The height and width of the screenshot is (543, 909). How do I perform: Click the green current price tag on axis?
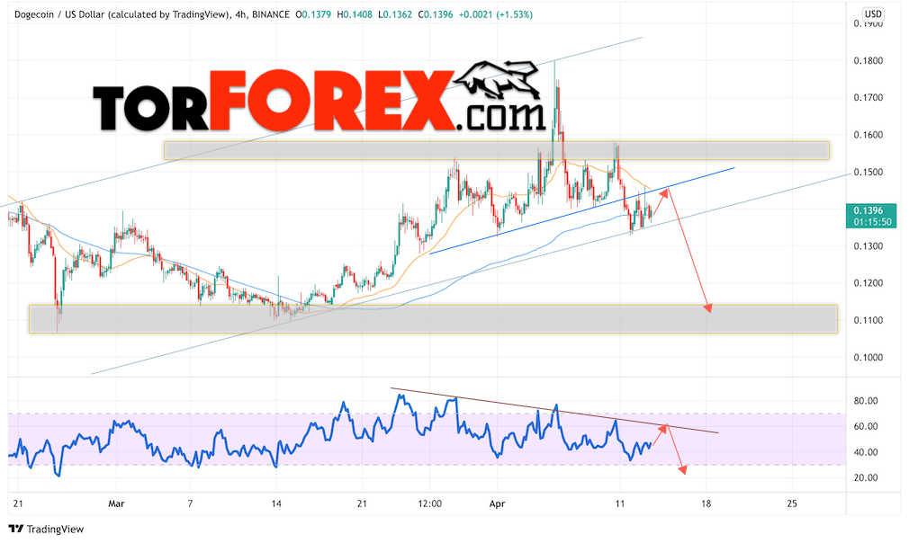click(x=872, y=216)
